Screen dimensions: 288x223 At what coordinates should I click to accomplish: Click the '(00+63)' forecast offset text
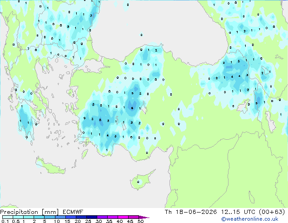coord(272,212)
